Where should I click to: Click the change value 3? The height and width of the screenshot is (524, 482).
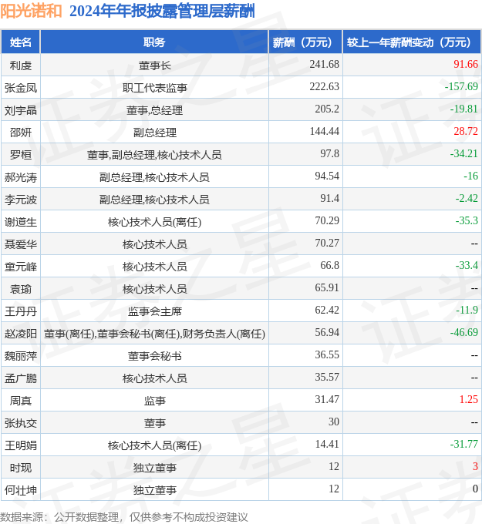(x=475, y=467)
